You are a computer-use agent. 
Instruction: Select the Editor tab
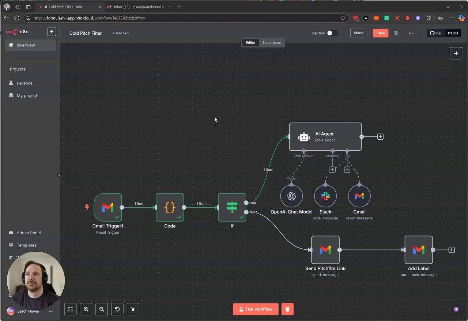[250, 42]
